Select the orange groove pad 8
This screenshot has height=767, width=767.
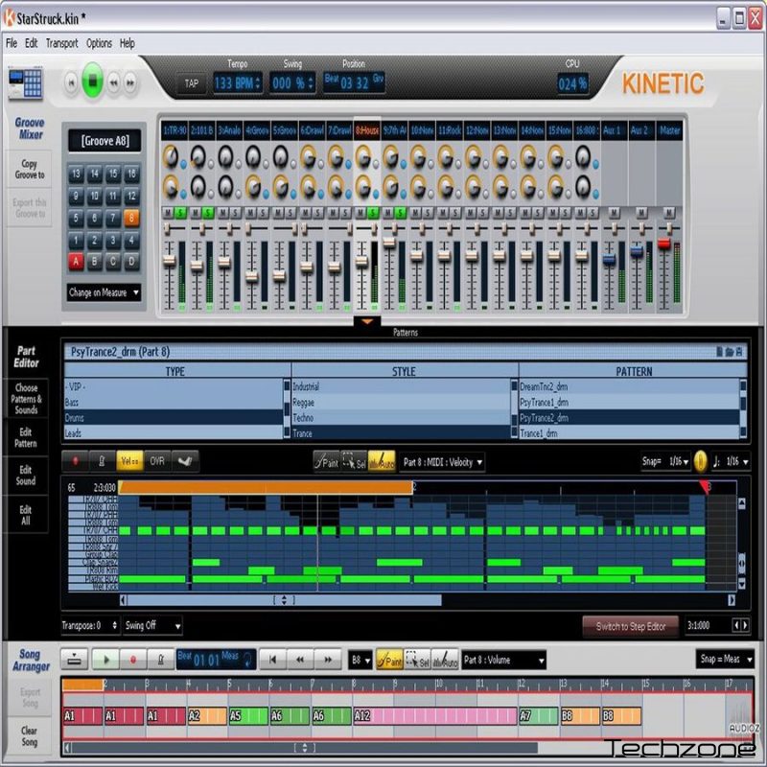pos(131,218)
